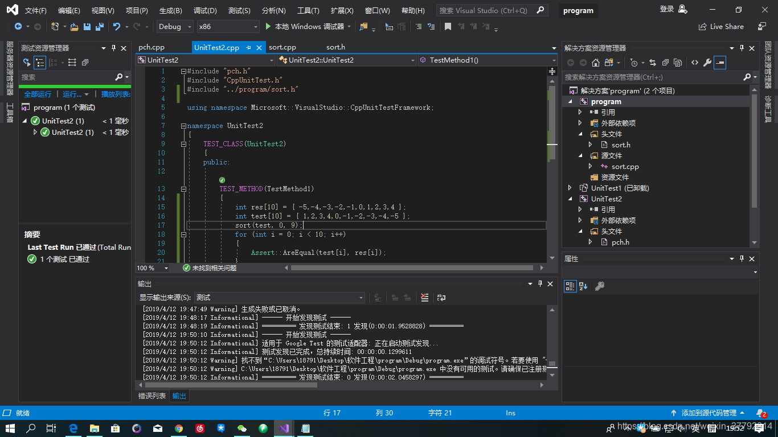Open the 显示输出来源 dropdown in Output
The image size is (778, 437).
(x=280, y=297)
